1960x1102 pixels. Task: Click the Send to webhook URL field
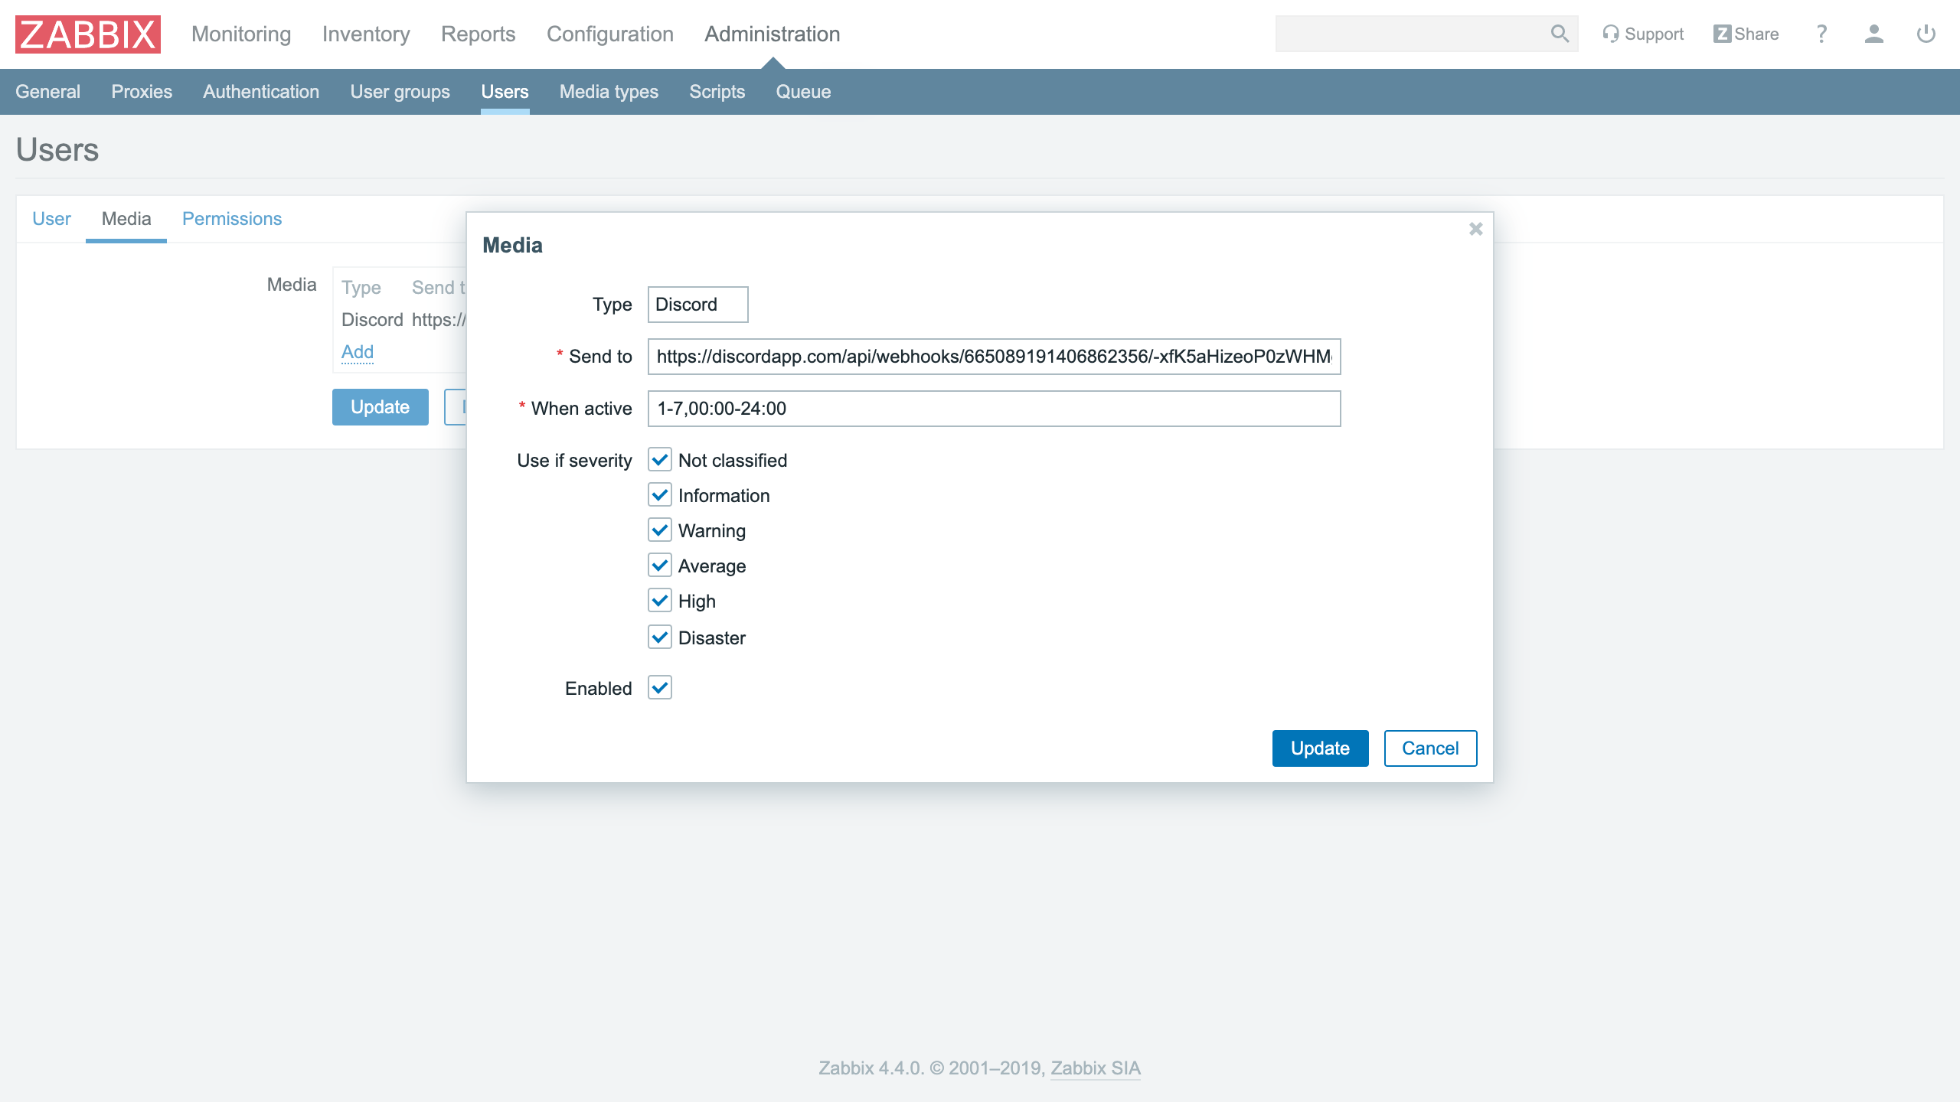(994, 357)
